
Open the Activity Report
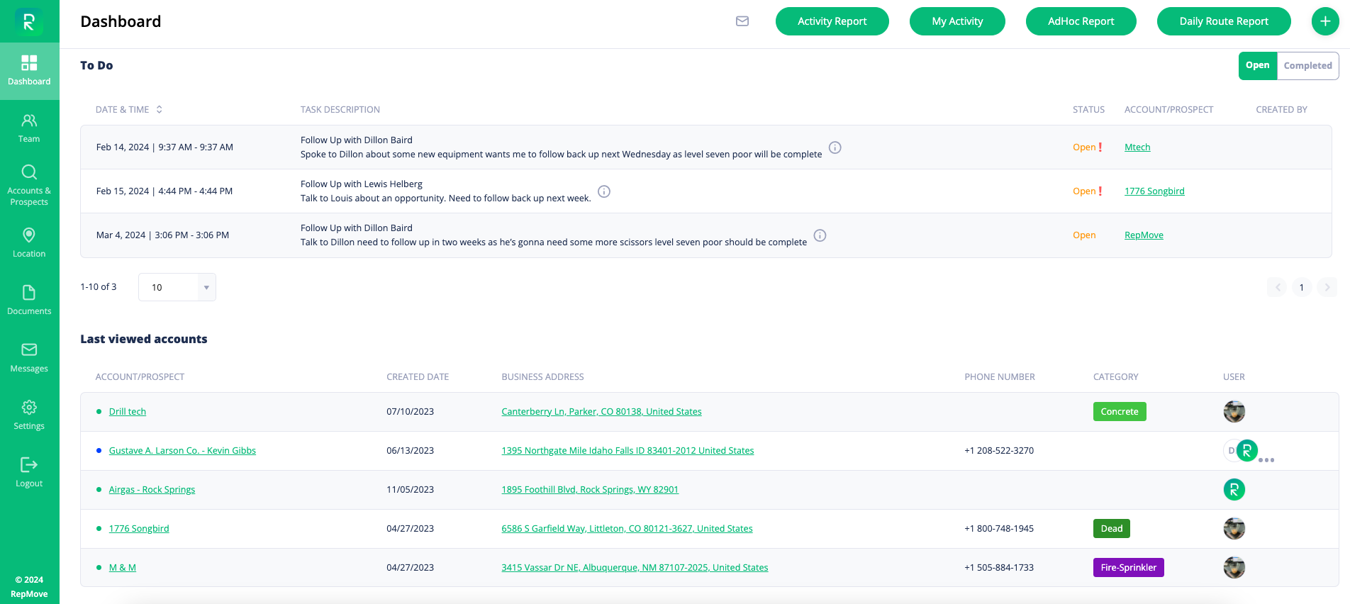coord(832,21)
